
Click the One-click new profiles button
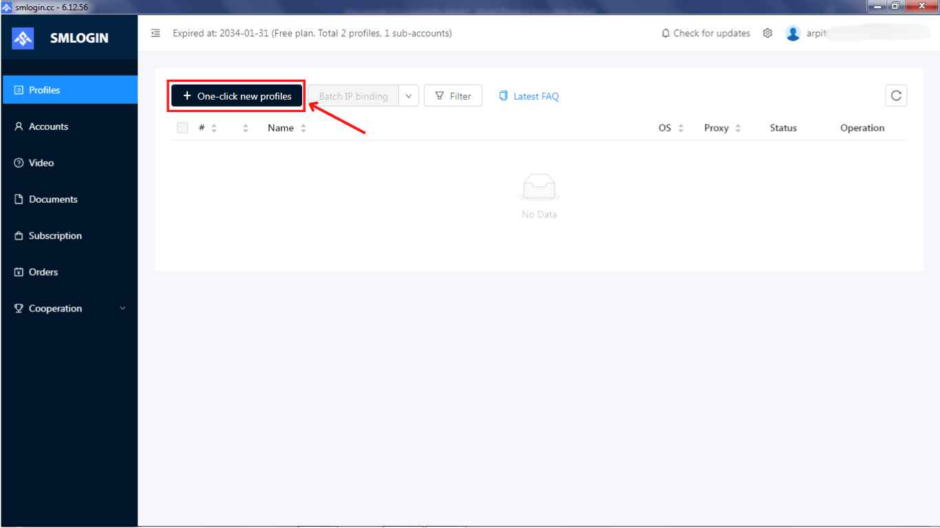point(236,96)
